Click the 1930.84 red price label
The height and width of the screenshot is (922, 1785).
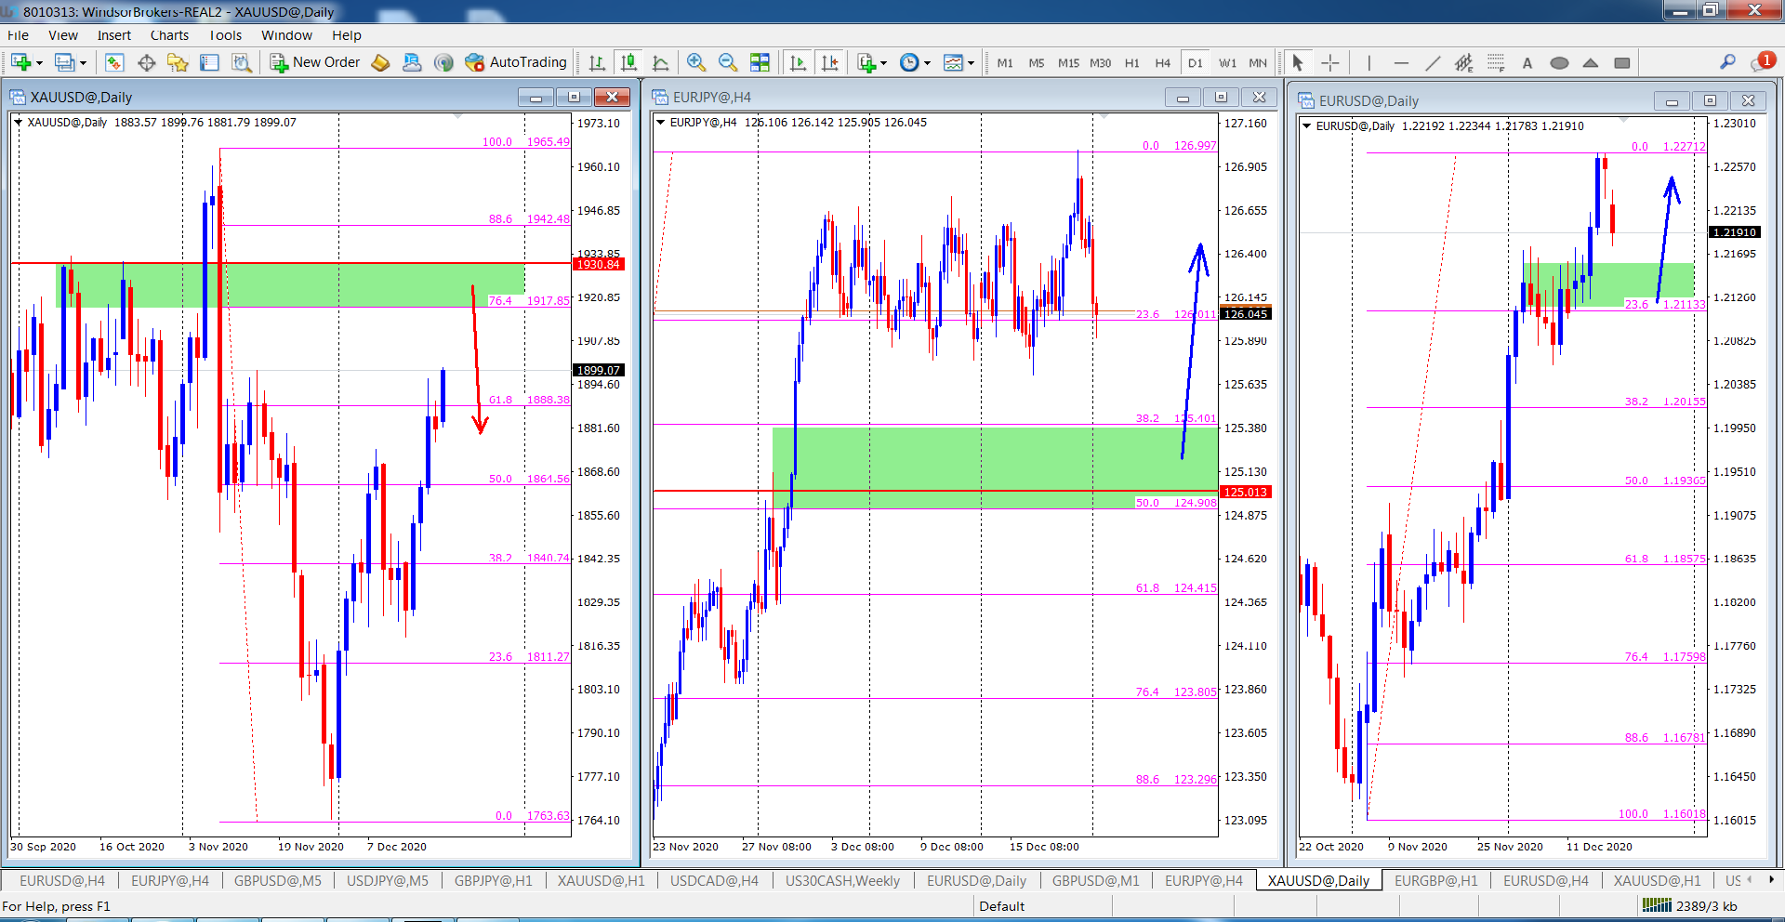tap(599, 264)
